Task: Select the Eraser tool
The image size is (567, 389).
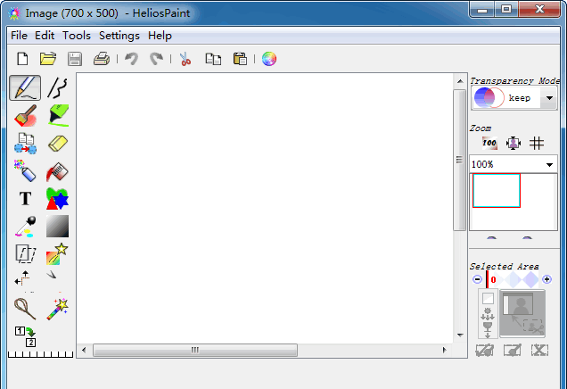Action: pyautogui.click(x=58, y=144)
